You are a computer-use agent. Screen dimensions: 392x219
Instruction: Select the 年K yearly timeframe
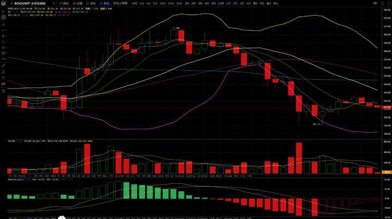coord(275,3)
